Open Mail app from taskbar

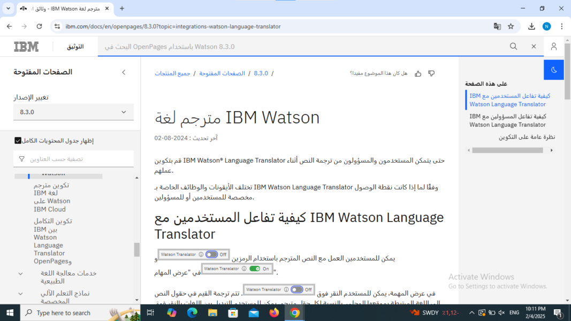pyautogui.click(x=254, y=312)
